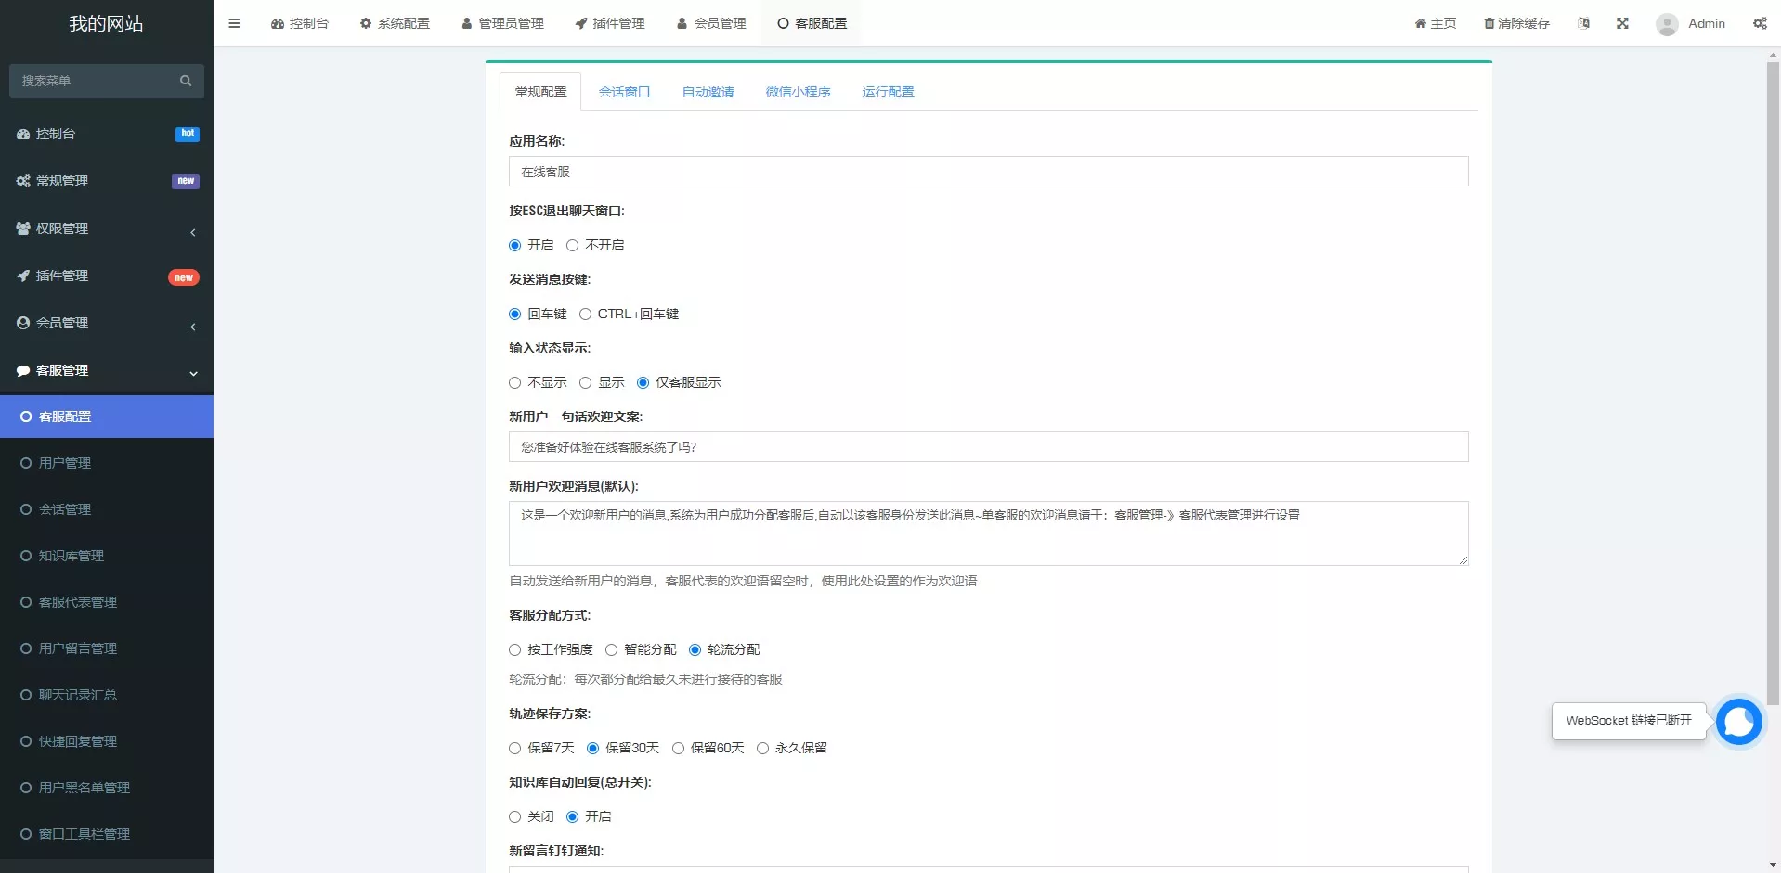Click the Admin user avatar
The height and width of the screenshot is (873, 1781).
(1667, 24)
